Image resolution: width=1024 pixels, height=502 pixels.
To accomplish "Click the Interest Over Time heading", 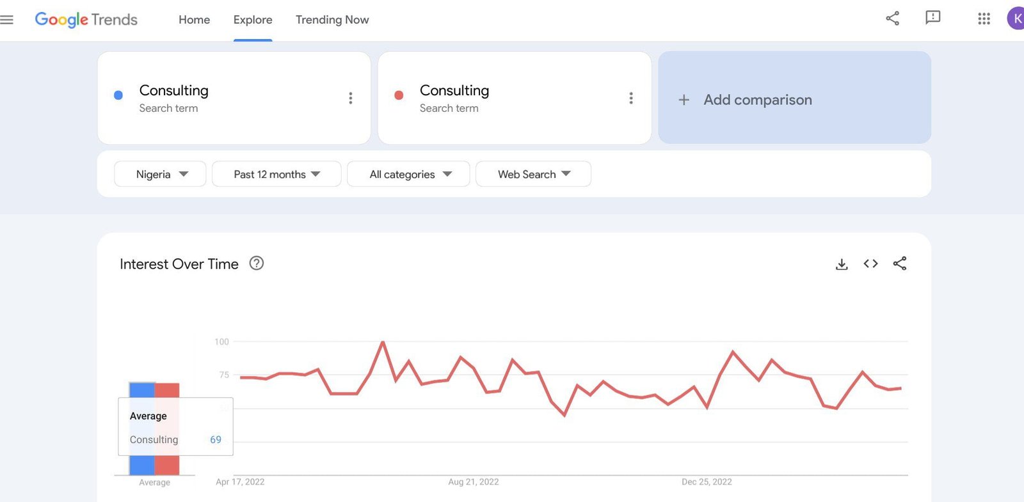I will 179,264.
